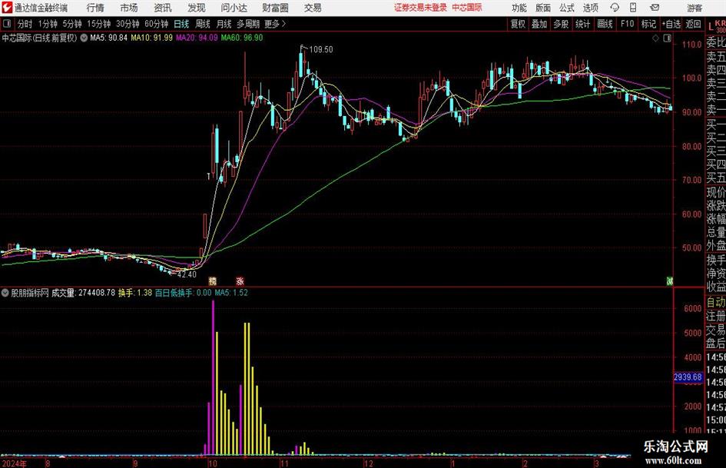Switch to 1分钟 chart period
Image resolution: width=726 pixels, height=468 pixels.
pos(48,24)
